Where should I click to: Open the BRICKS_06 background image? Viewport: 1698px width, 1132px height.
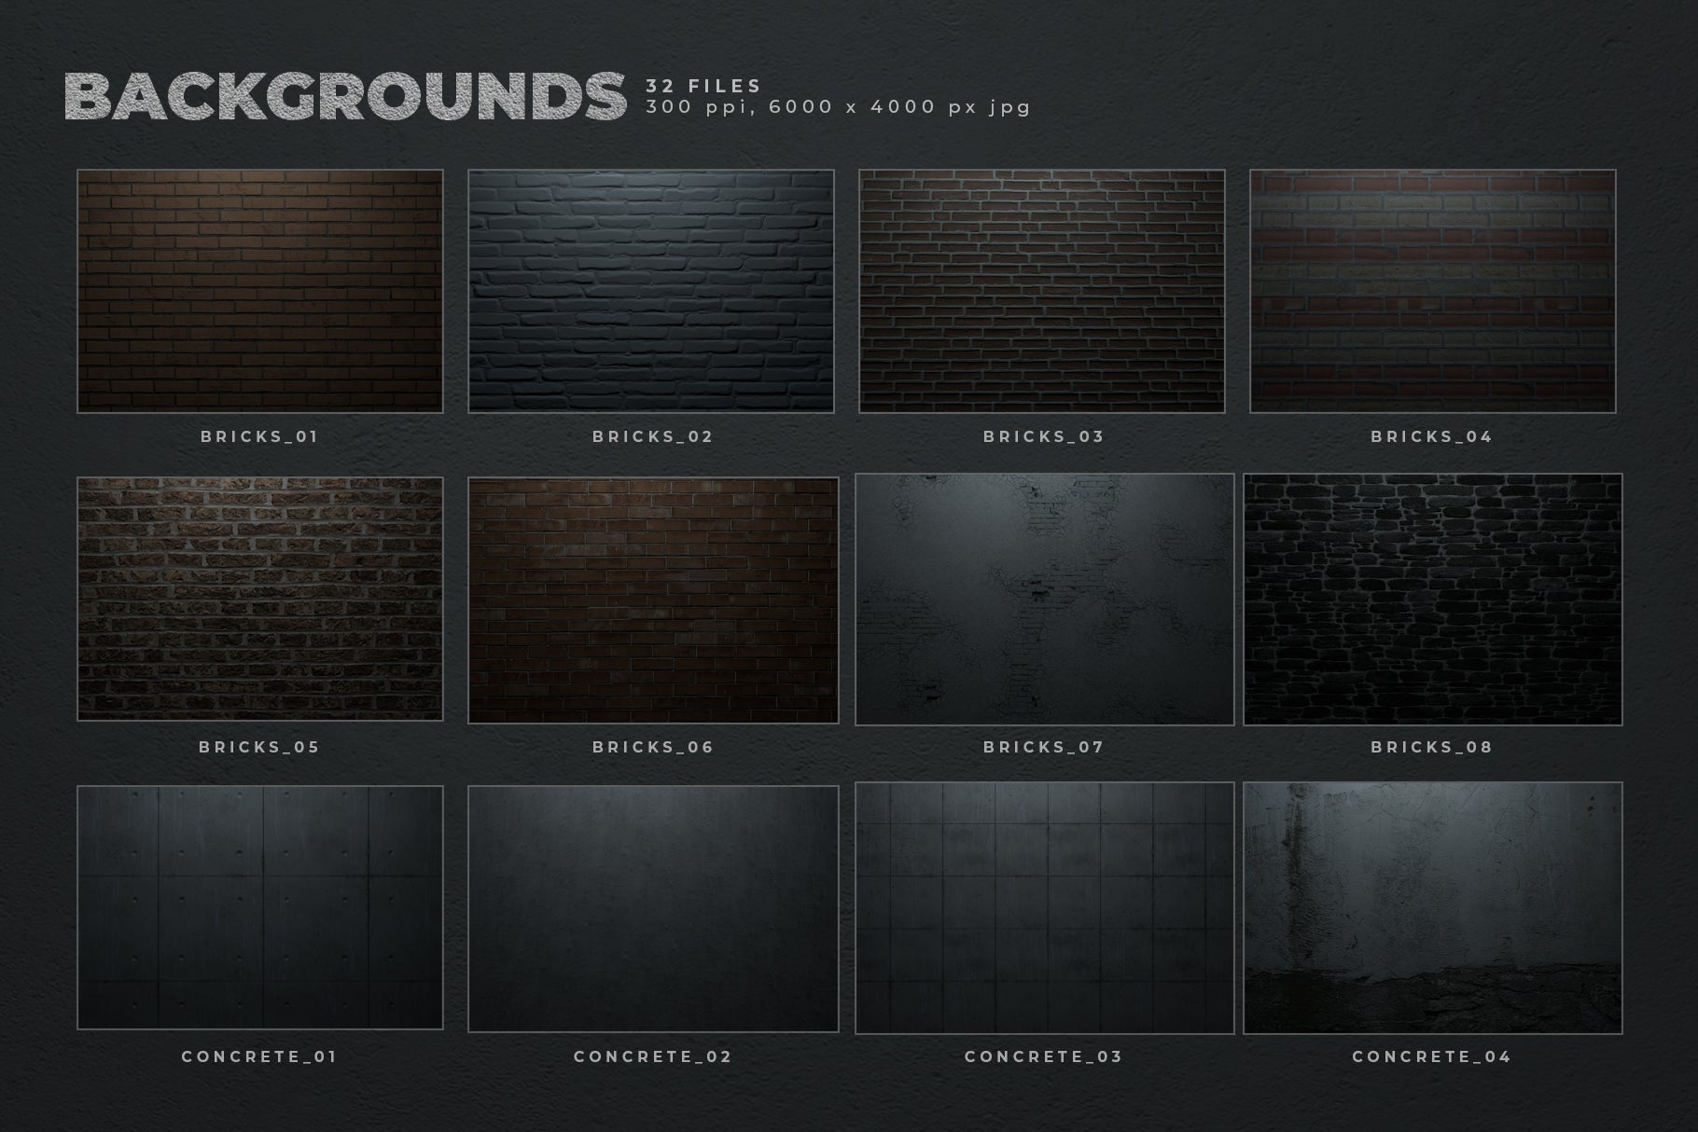[x=653, y=601]
